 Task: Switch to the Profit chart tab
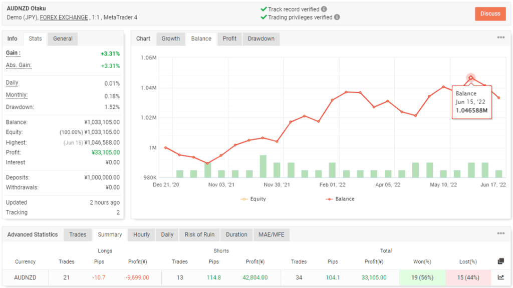pos(229,38)
